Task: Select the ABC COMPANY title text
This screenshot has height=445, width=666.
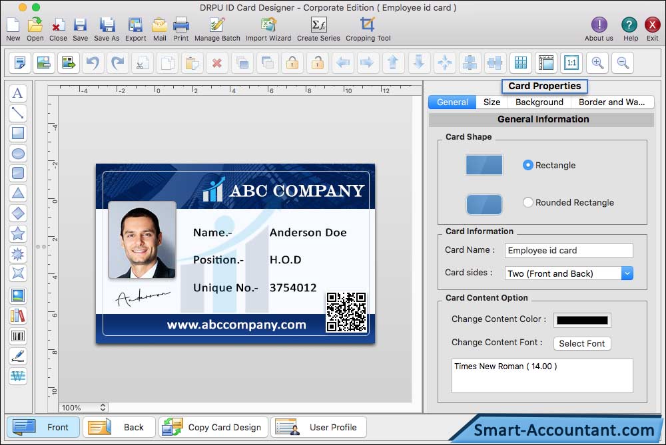Action: click(296, 190)
